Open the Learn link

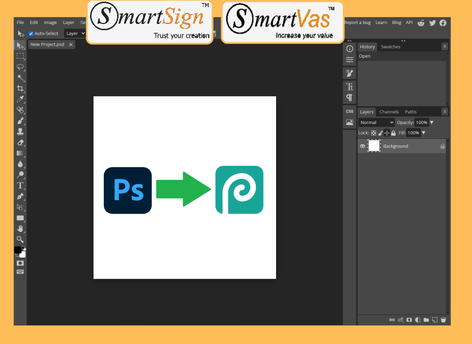(x=381, y=22)
